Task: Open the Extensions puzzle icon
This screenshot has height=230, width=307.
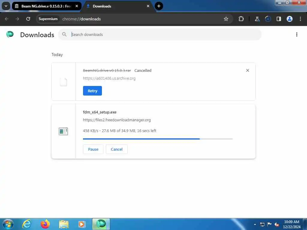Action: pos(241,19)
